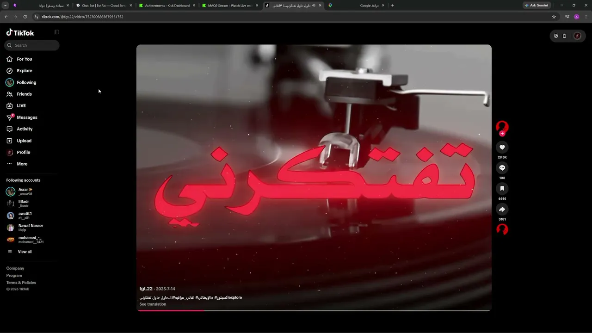This screenshot has width=592, height=333.
Task: Open profile avatar in top-right pill
Action: pos(577,36)
